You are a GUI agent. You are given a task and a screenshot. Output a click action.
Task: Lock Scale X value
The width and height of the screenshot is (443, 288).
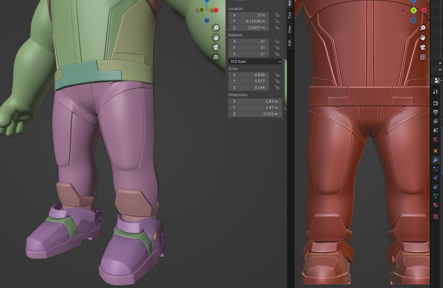(x=277, y=75)
